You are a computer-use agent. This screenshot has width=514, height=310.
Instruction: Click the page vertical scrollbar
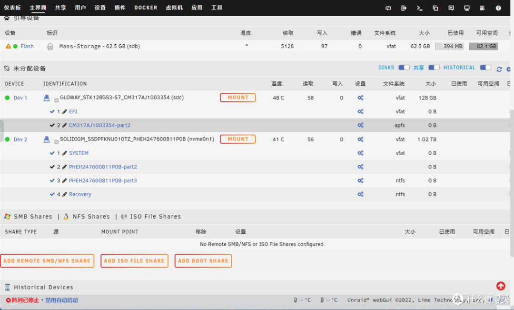point(512,184)
